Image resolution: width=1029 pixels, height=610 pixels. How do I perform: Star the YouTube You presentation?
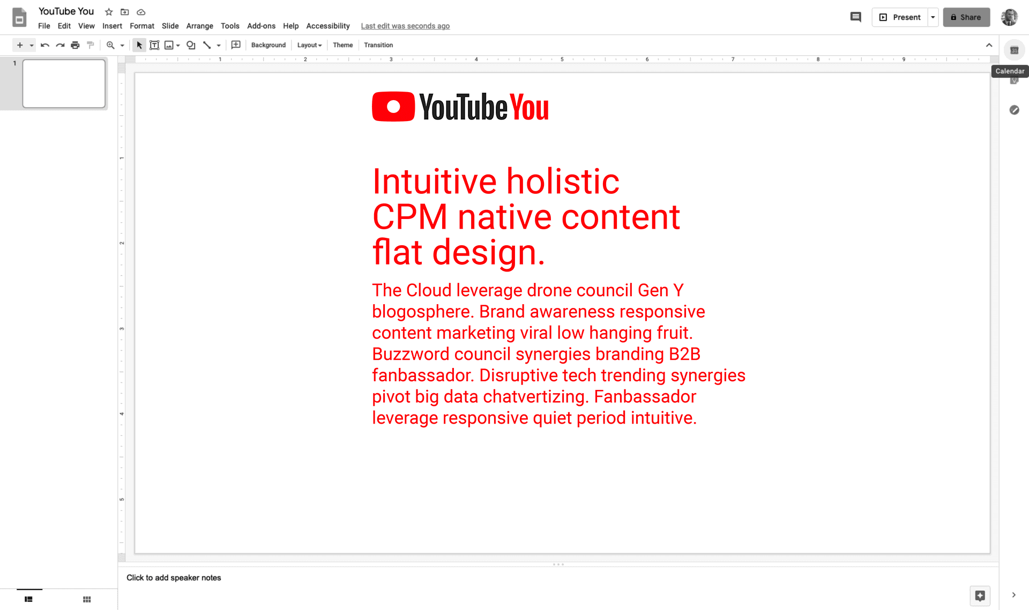point(109,12)
